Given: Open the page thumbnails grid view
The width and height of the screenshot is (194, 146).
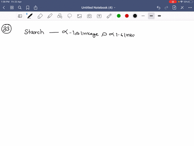Looking at the screenshot, I should click(x=12, y=8).
